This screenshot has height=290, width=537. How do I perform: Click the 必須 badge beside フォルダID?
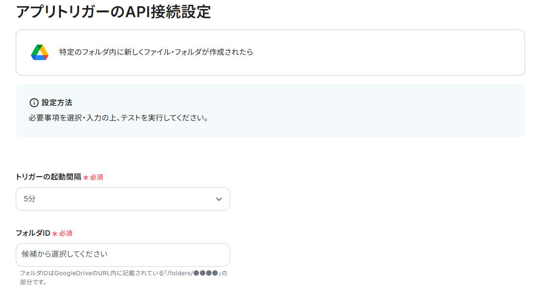click(x=66, y=234)
